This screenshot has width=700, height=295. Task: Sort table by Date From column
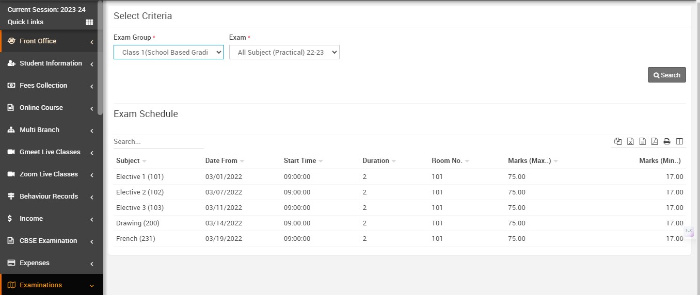click(221, 161)
